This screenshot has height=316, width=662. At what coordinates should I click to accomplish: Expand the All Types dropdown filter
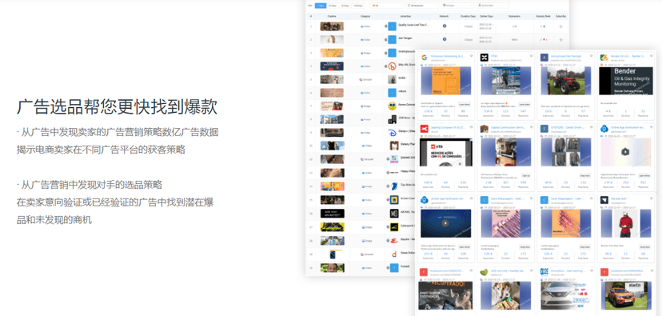click(457, 6)
